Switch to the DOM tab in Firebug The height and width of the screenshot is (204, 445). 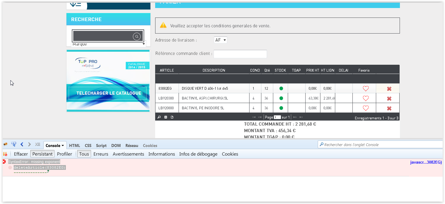(116, 146)
